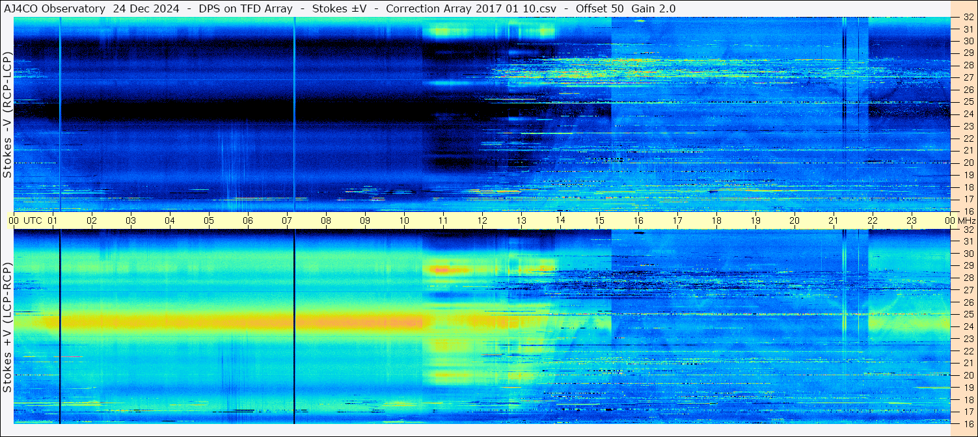Select the 10 hour marker

click(404, 220)
